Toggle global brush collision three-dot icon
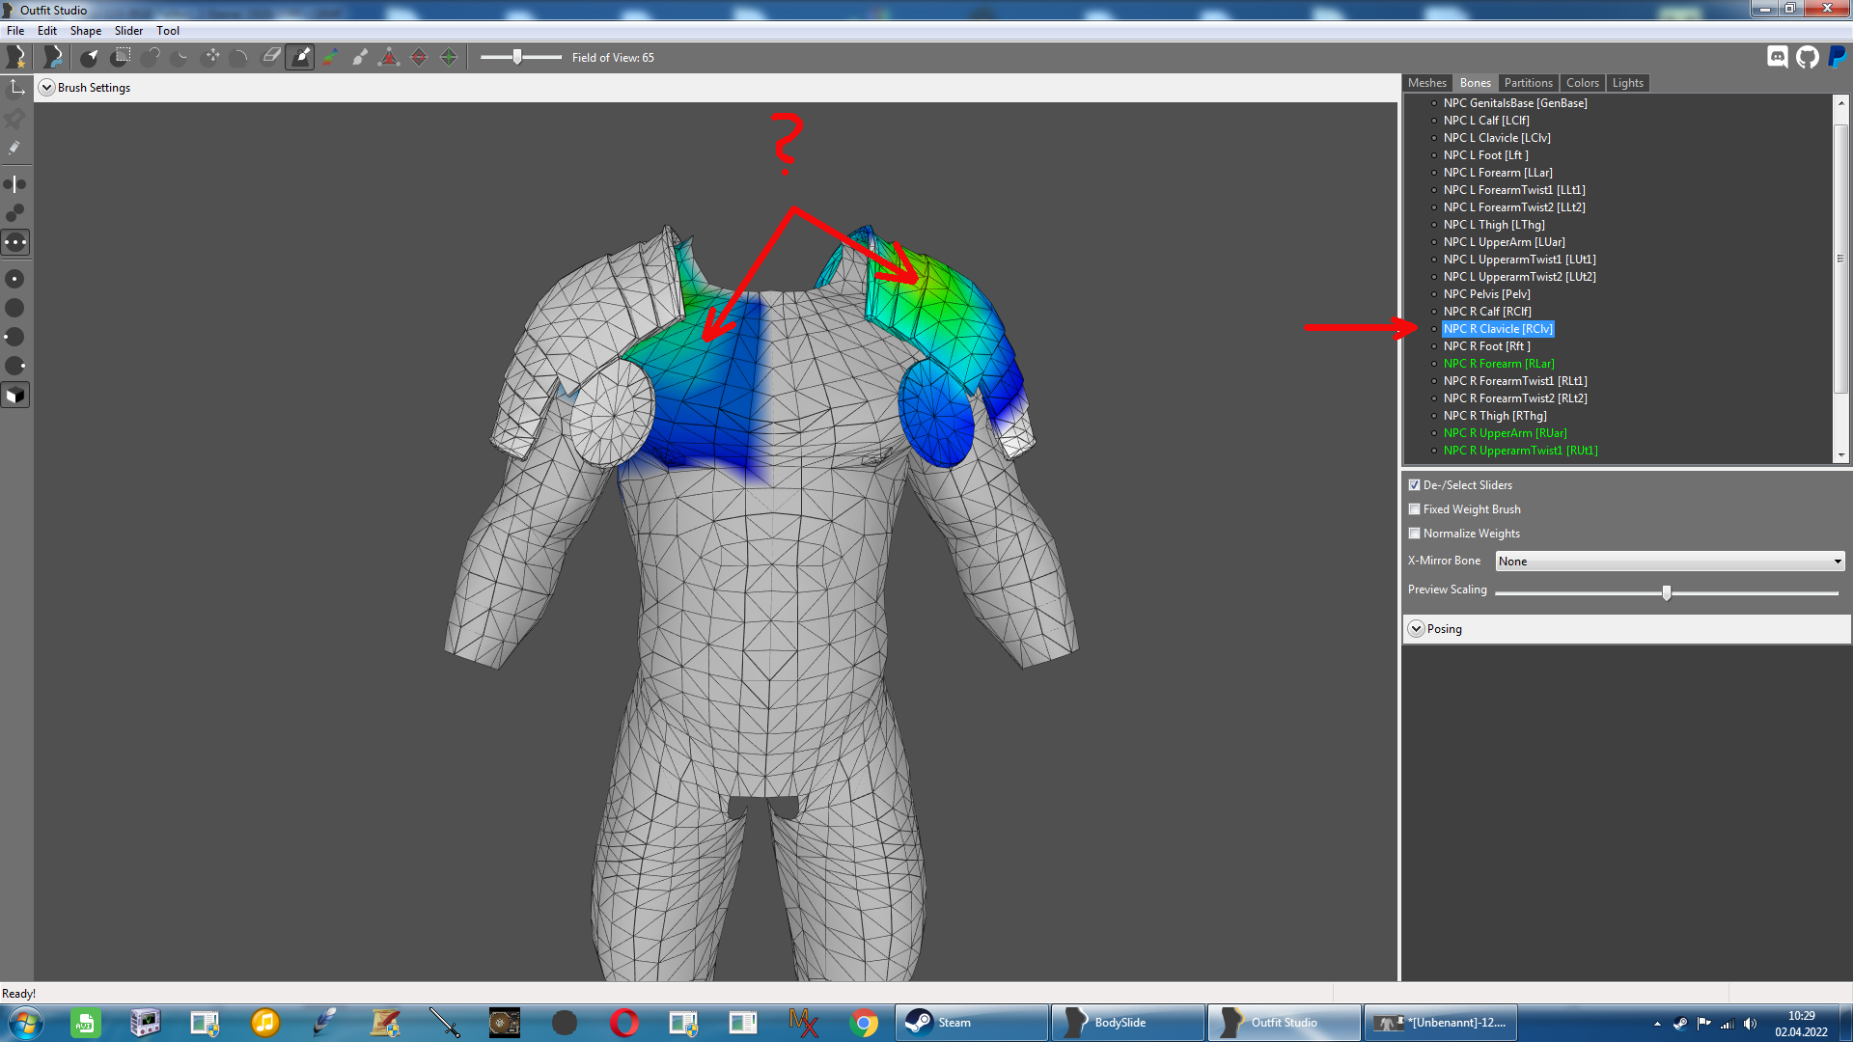The height and width of the screenshot is (1042, 1853). 15,242
